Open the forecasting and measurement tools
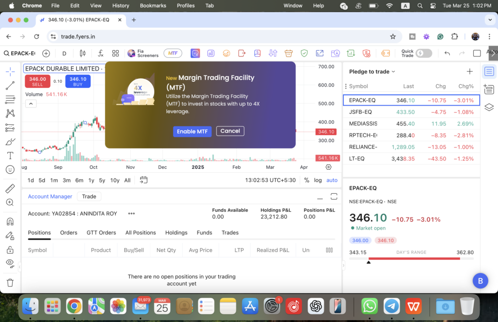Image resolution: width=498 pixels, height=322 pixels. [10, 127]
